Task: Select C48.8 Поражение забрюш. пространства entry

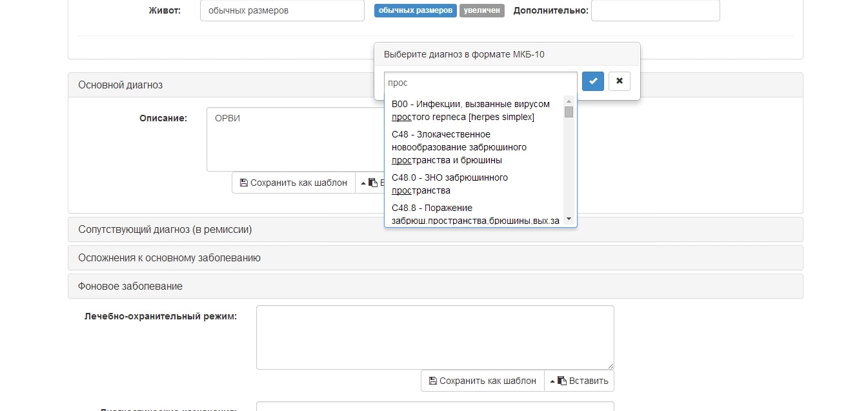Action: point(474,214)
